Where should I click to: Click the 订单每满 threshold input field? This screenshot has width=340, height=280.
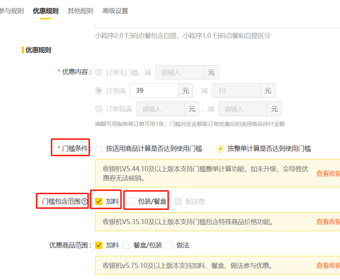click(x=160, y=109)
